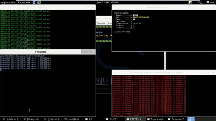Image resolution: width=216 pixels, height=121 pixels.
Task: Switch to DHCP taskbar item
Action: (111, 119)
